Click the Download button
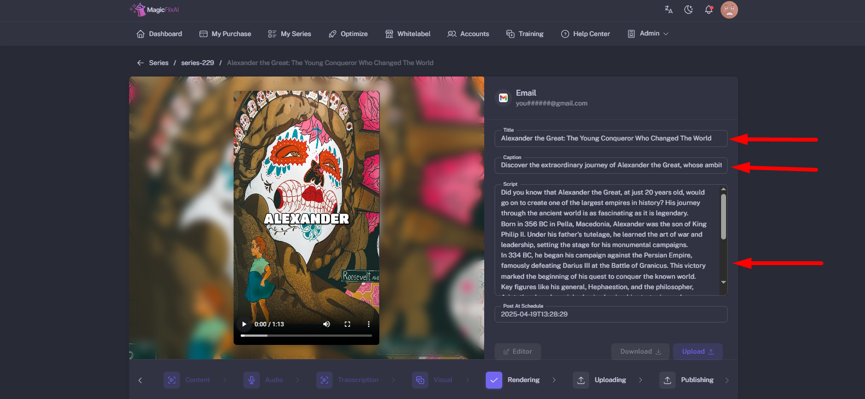Screen dimensions: 865x399 640,351
